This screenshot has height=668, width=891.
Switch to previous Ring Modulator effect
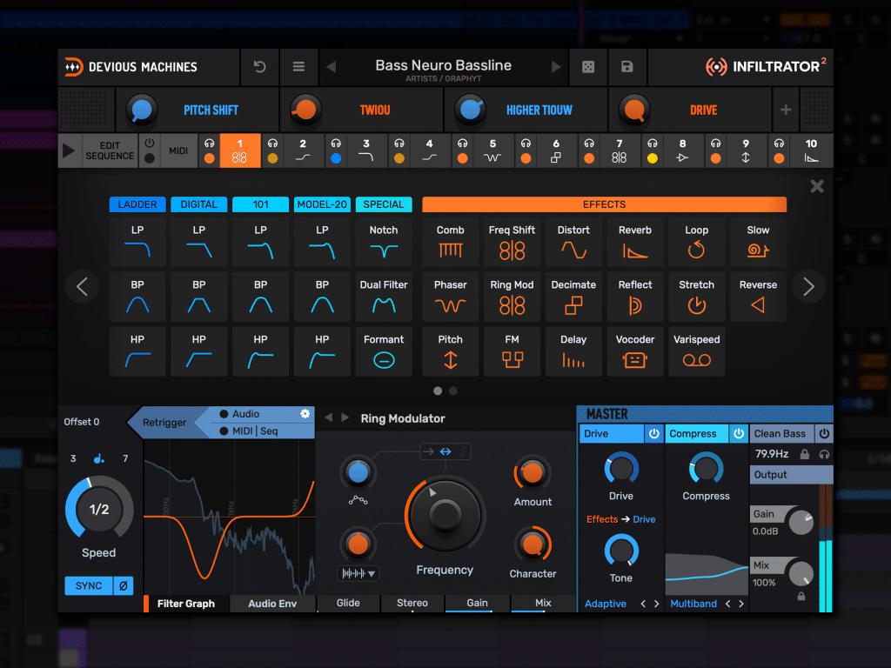tap(328, 417)
